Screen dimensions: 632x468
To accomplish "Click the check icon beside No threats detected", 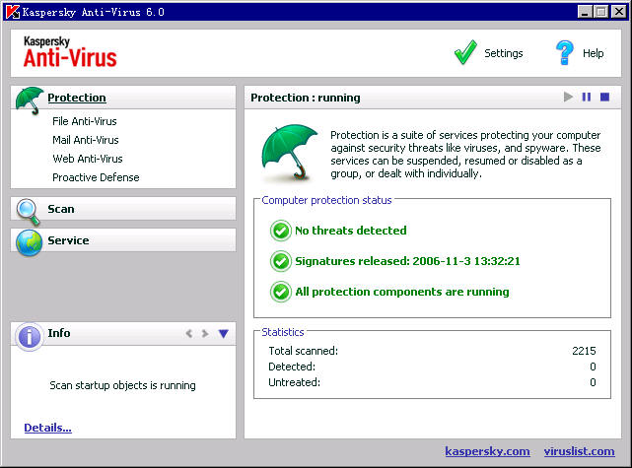I will coord(281,231).
